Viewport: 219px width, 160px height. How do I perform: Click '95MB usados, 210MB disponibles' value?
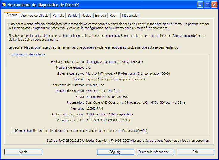tap(109, 114)
